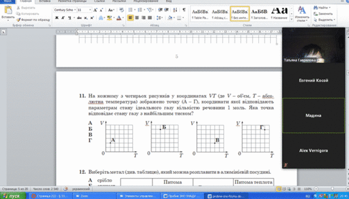
Task: Toggle italic (К) formatting
Action: click(63, 18)
